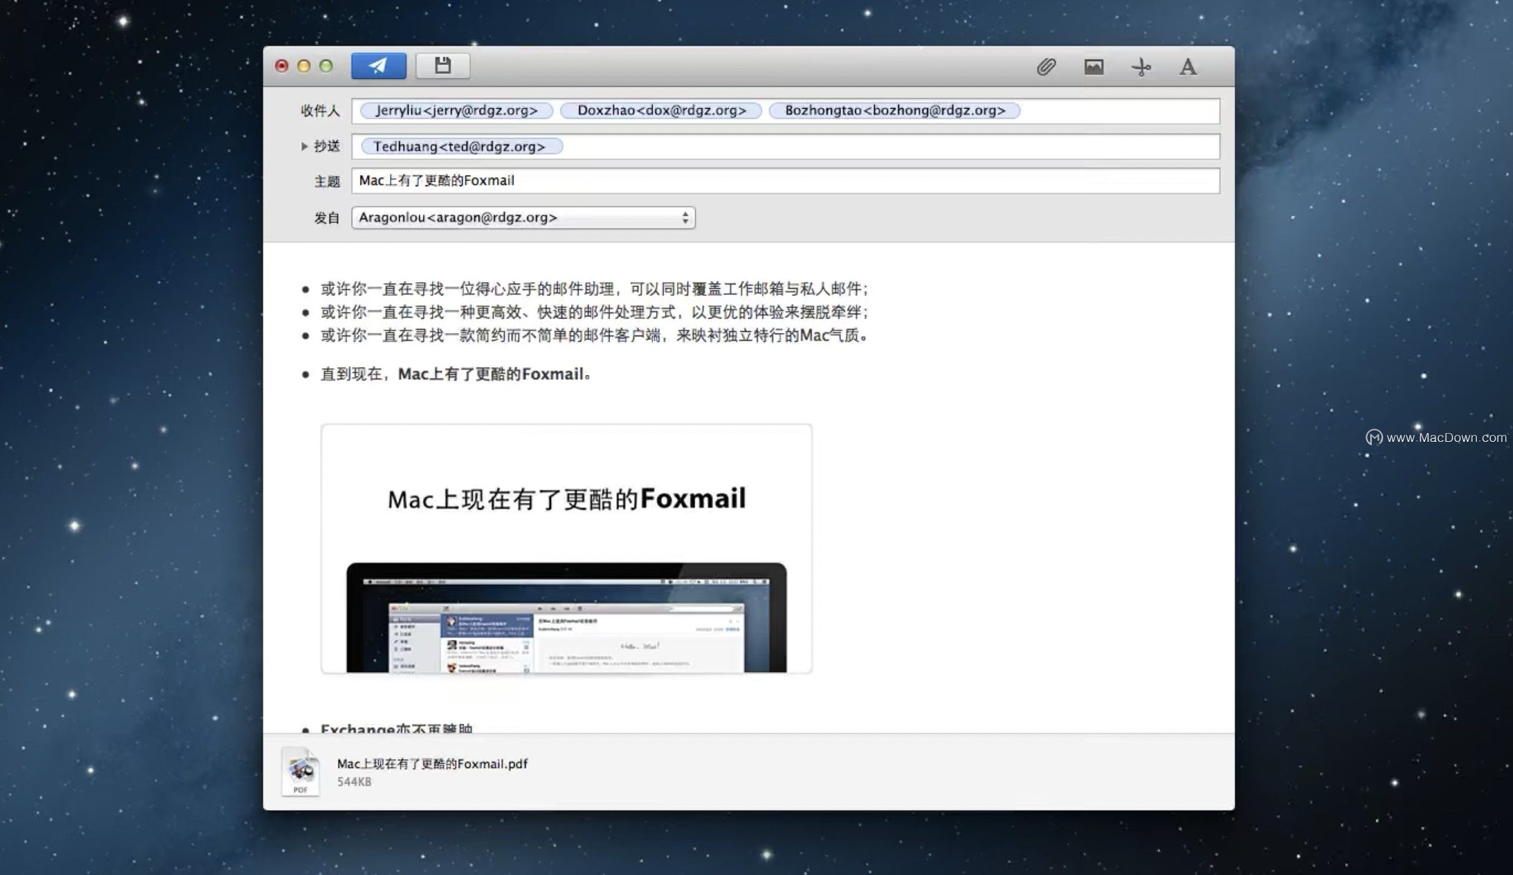Click the third bullet line about 邮件客户端
Image resolution: width=1513 pixels, height=875 pixels.
click(594, 335)
